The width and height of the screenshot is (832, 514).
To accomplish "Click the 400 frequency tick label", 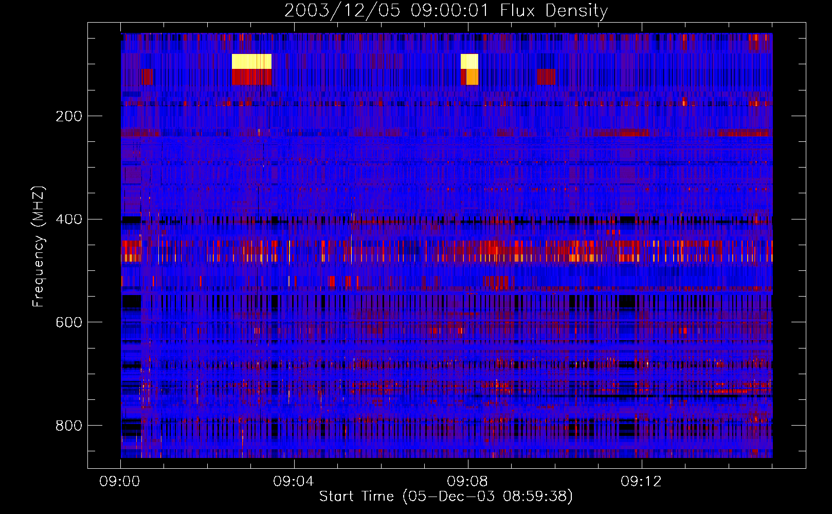I will coord(69,219).
